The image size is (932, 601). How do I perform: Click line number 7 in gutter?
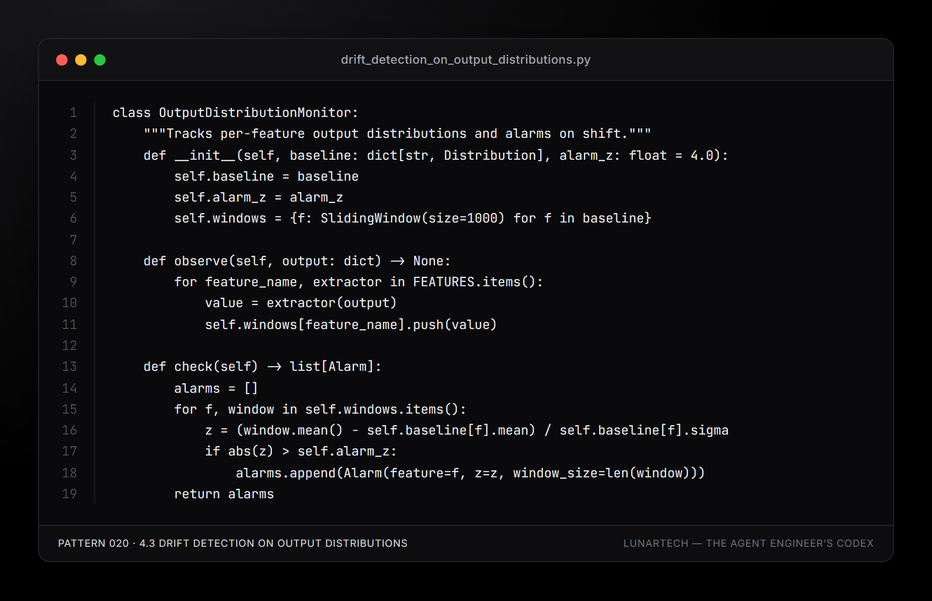tap(73, 240)
